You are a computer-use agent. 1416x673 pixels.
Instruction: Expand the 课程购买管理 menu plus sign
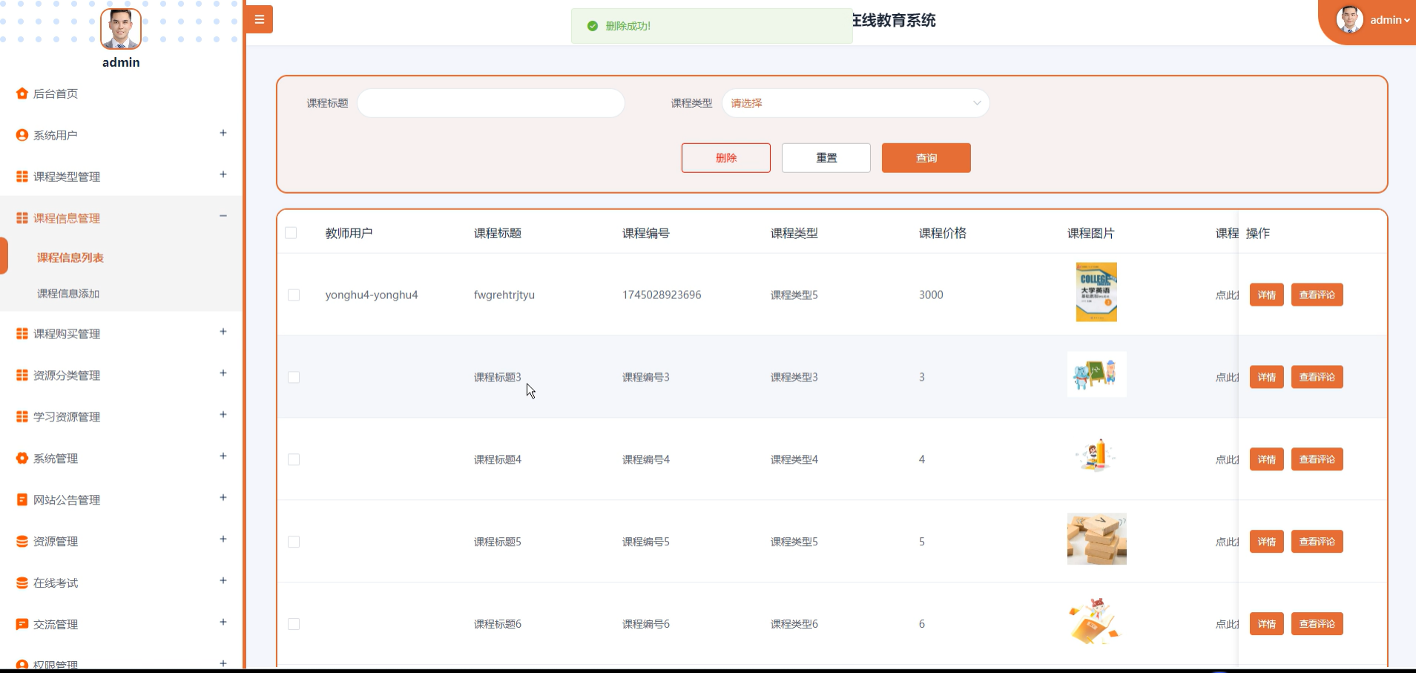pyautogui.click(x=223, y=332)
